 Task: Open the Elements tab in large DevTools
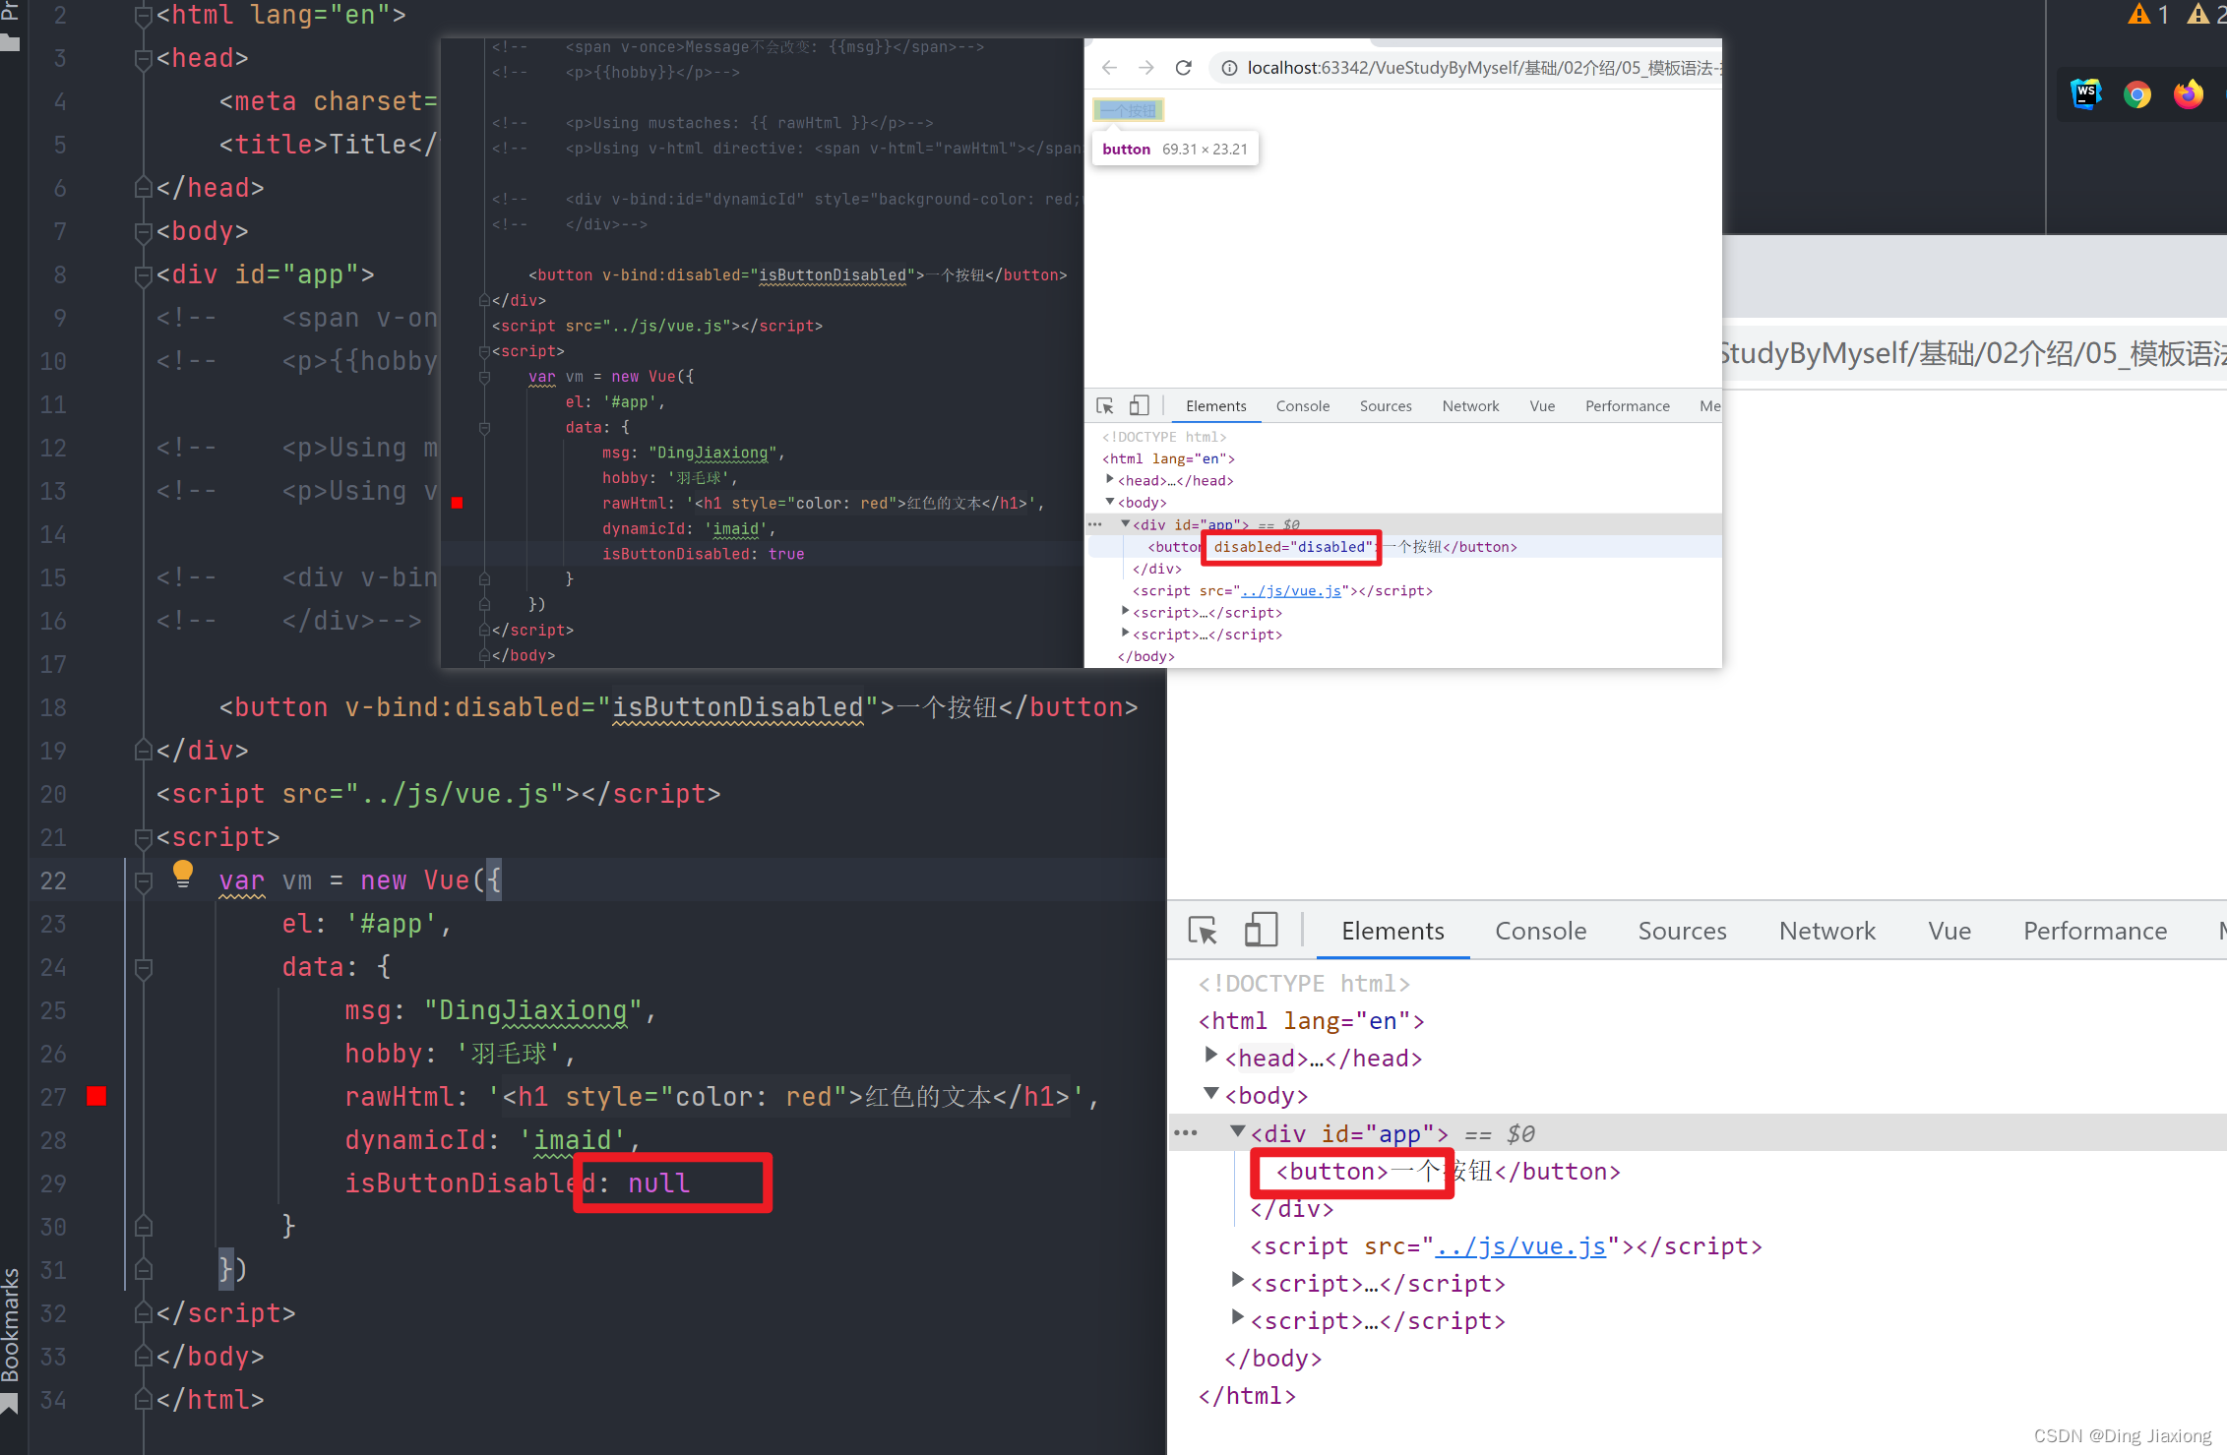coord(1392,931)
